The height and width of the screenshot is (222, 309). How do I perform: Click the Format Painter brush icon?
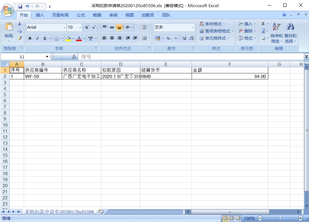[20, 38]
